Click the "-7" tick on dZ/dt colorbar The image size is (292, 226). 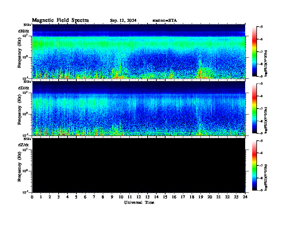(261, 165)
